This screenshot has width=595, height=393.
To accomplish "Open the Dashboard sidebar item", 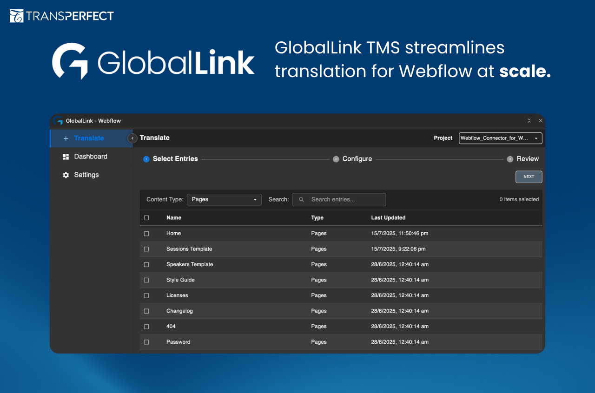I will (92, 157).
